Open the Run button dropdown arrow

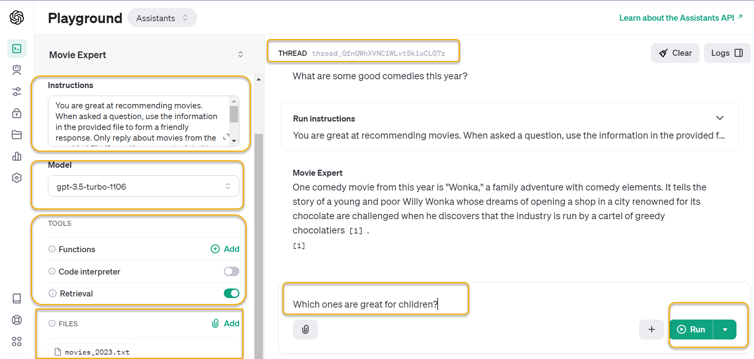[x=725, y=330]
